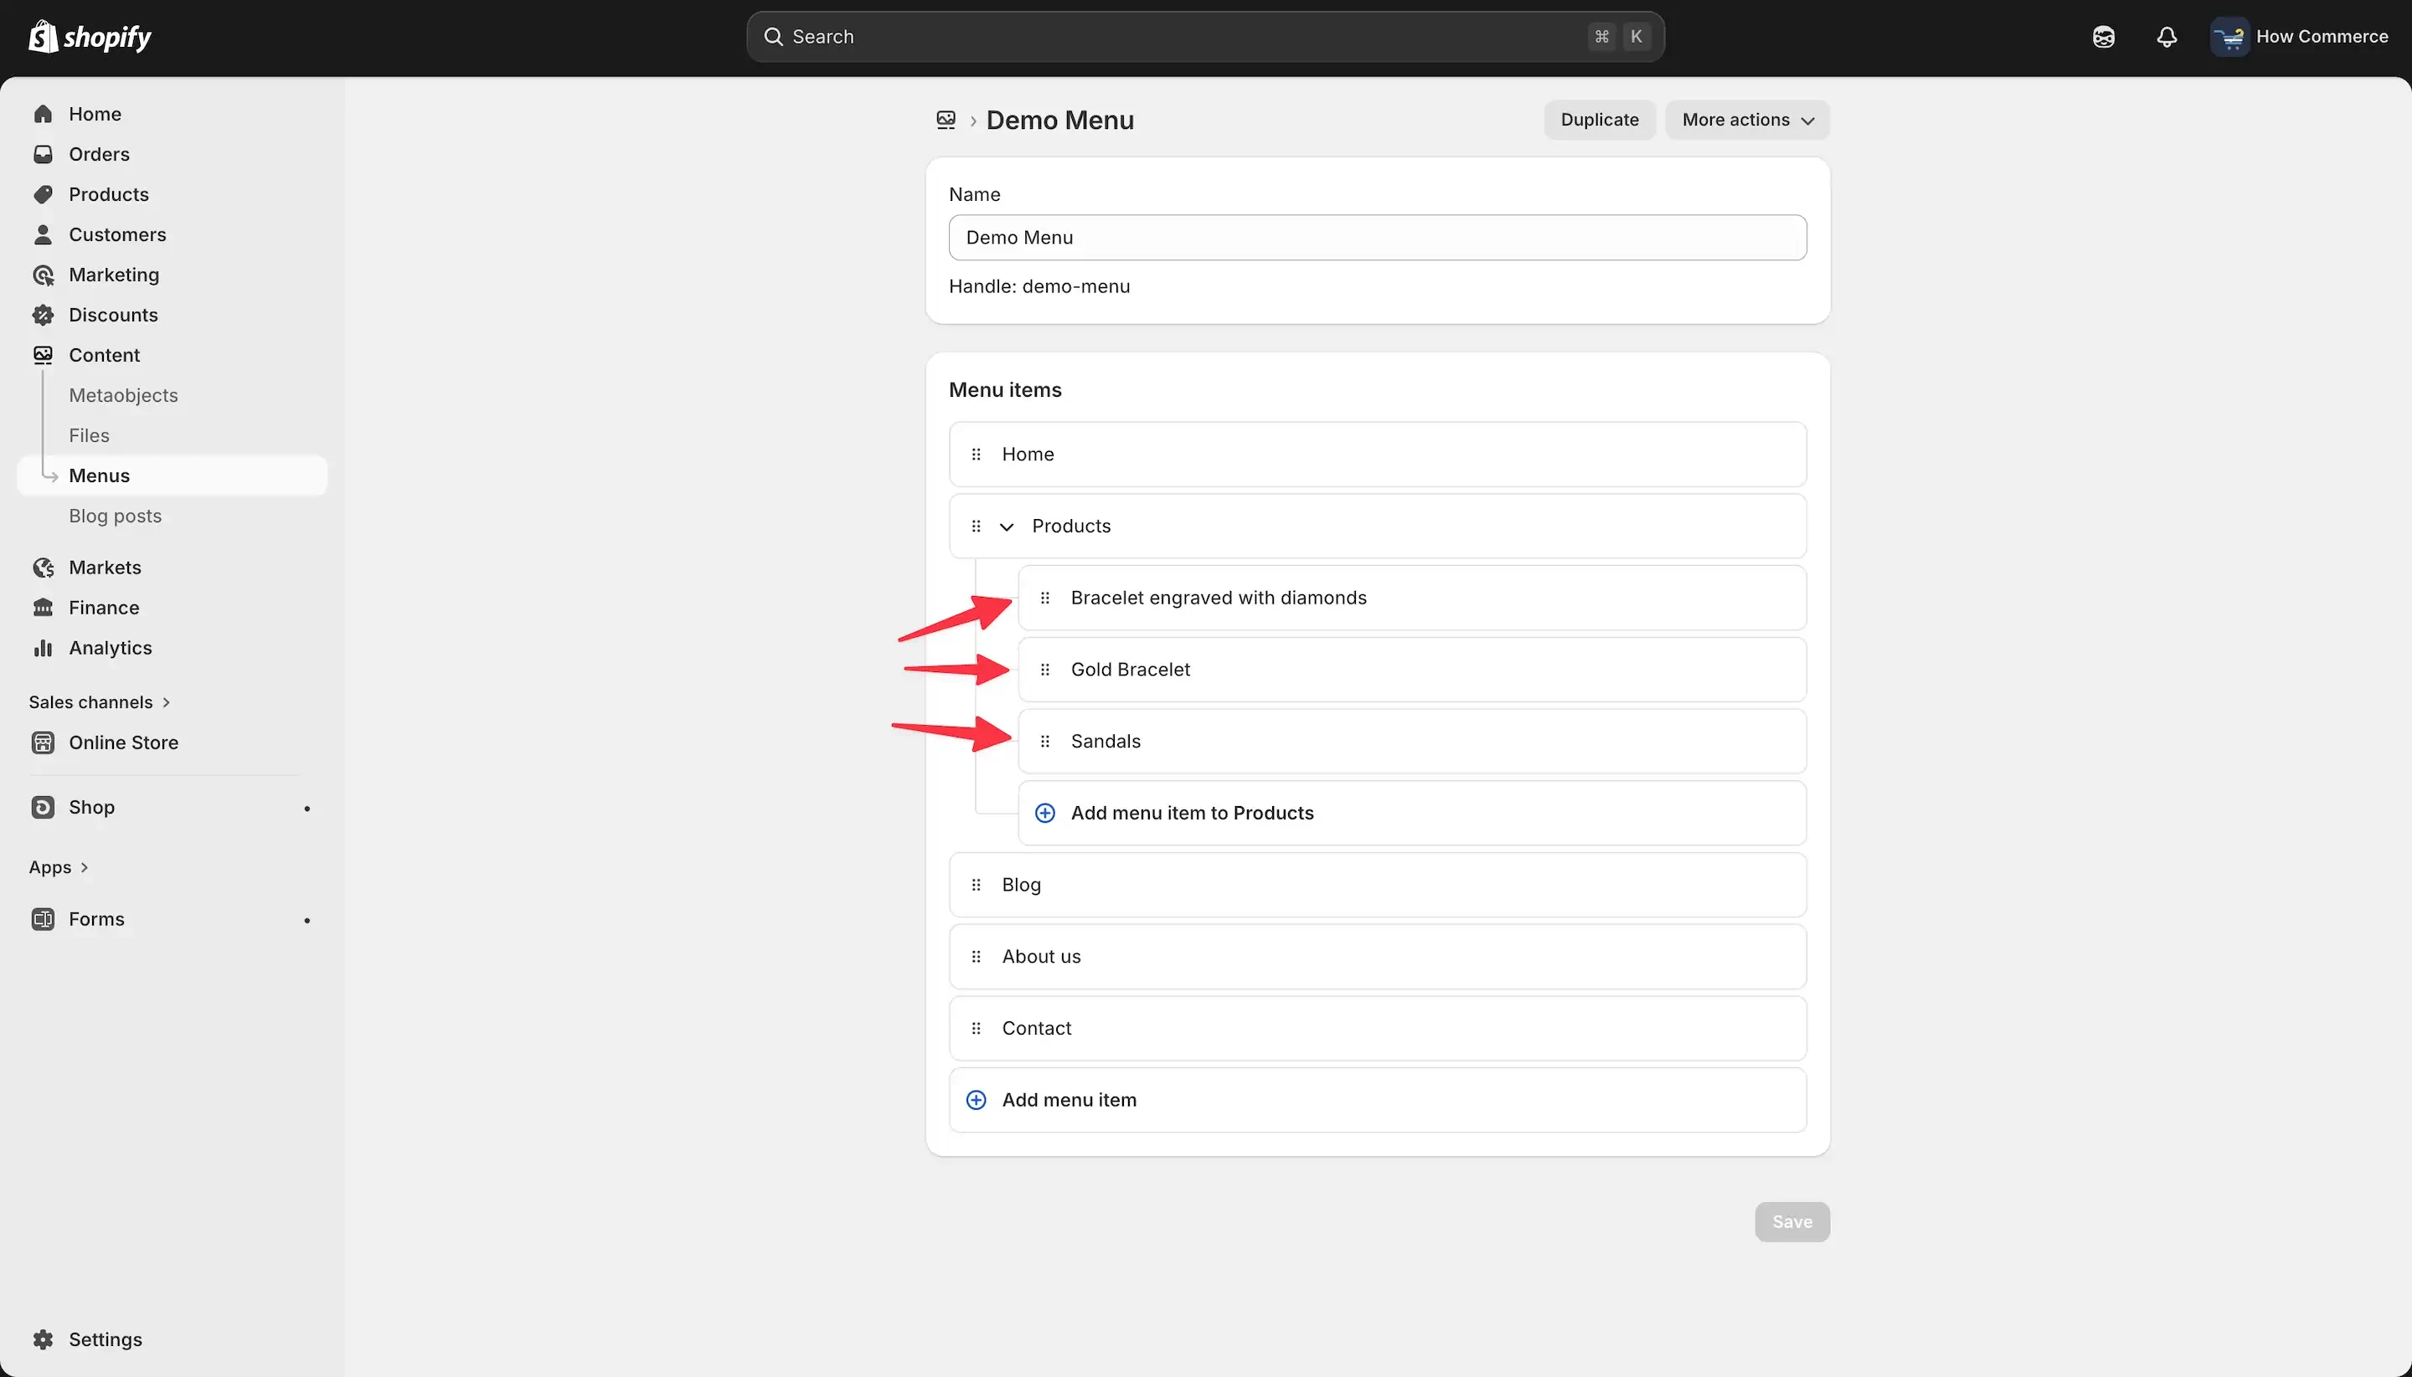
Task: Click Add menu item to Products text
Action: 1193,814
